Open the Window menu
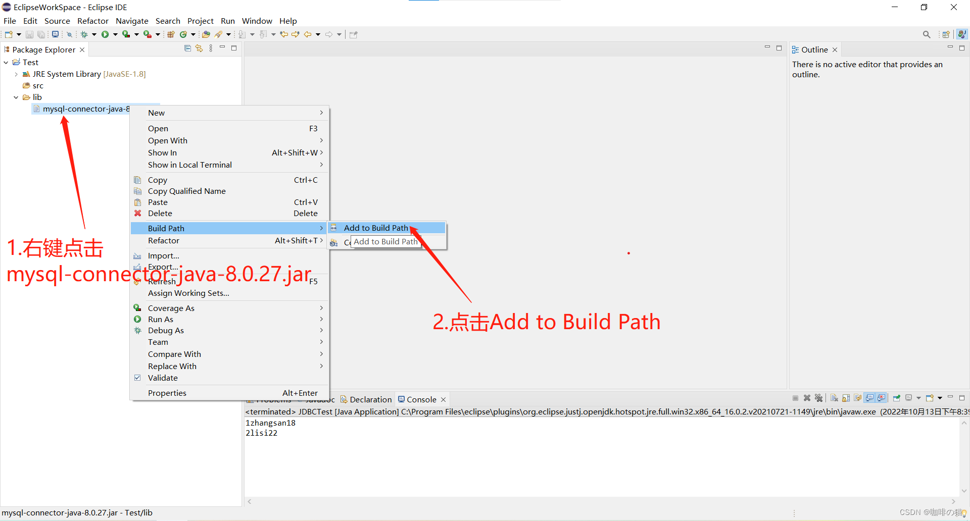Viewport: 970px width, 521px height. click(x=257, y=21)
